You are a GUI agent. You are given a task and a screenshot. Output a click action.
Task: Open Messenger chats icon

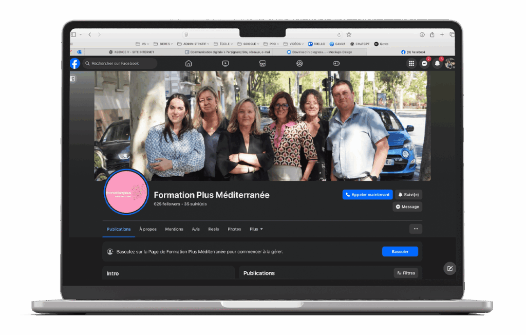[x=425, y=63]
